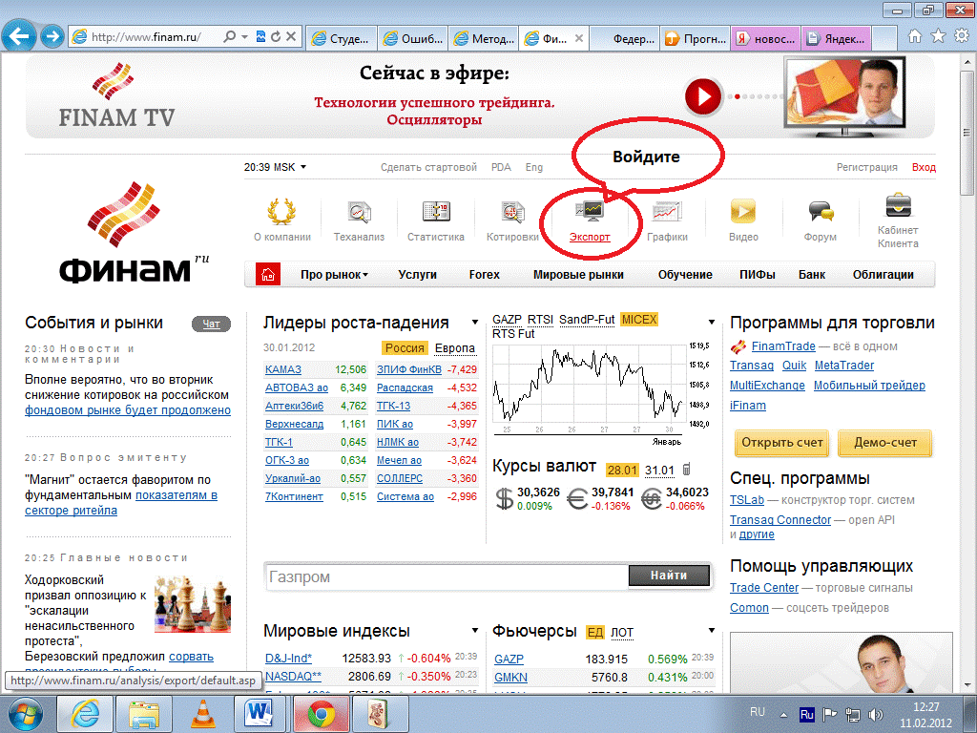Open Windows Explorer folder in the taskbar
The image size is (977, 733).
[144, 714]
